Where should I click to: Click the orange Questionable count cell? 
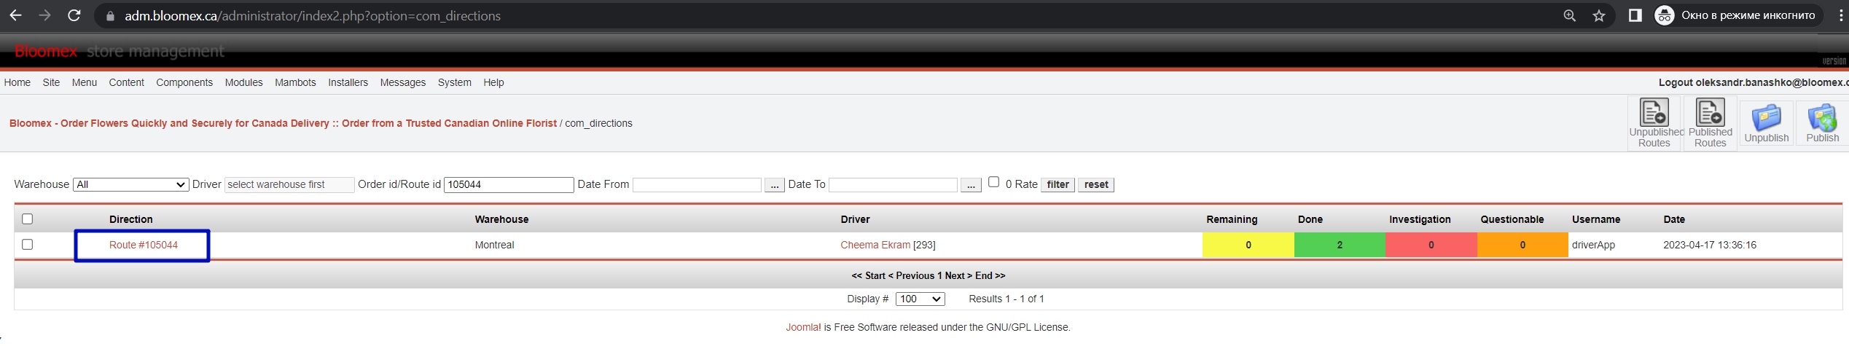1522,245
